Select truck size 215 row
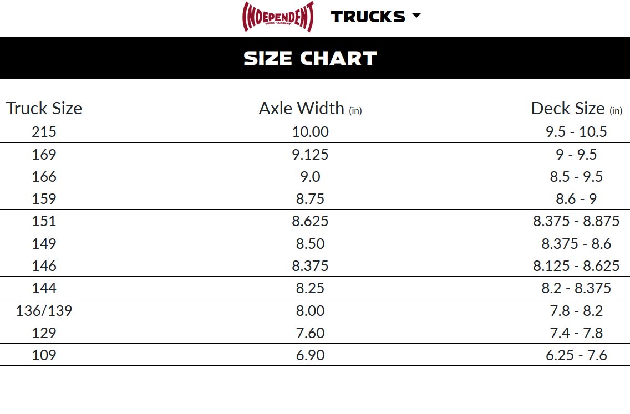630x414 pixels. tap(44, 132)
